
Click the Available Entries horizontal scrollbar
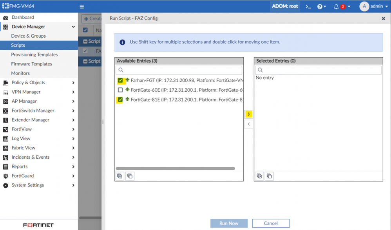pos(175,168)
